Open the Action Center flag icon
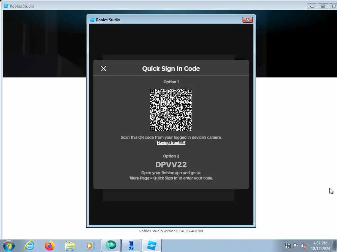The image size is (337, 252). pos(296,246)
